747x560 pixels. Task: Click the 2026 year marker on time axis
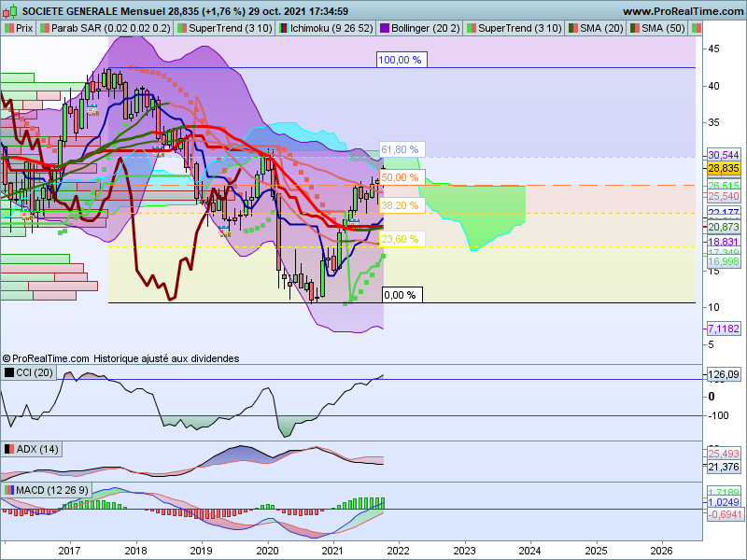662,551
